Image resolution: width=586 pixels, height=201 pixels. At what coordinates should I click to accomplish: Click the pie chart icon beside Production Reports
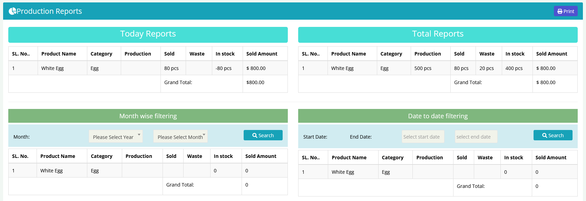point(12,11)
